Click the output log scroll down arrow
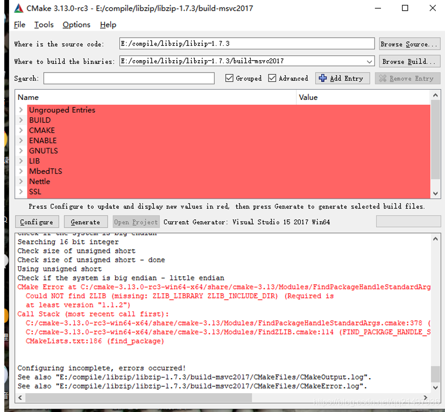This screenshot has height=412, width=445. click(x=435, y=387)
